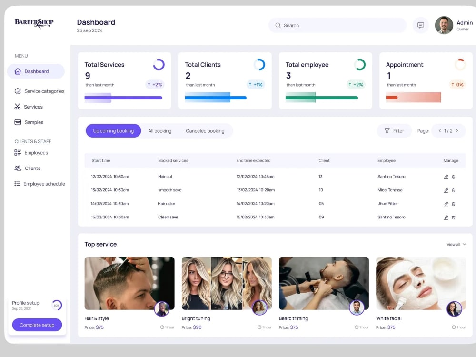Click the Total Clients ring icon
This screenshot has height=357, width=476.
point(259,65)
